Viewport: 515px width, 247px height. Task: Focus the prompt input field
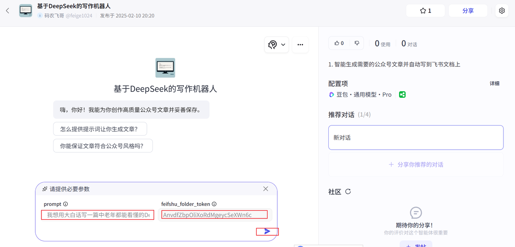[x=98, y=215]
